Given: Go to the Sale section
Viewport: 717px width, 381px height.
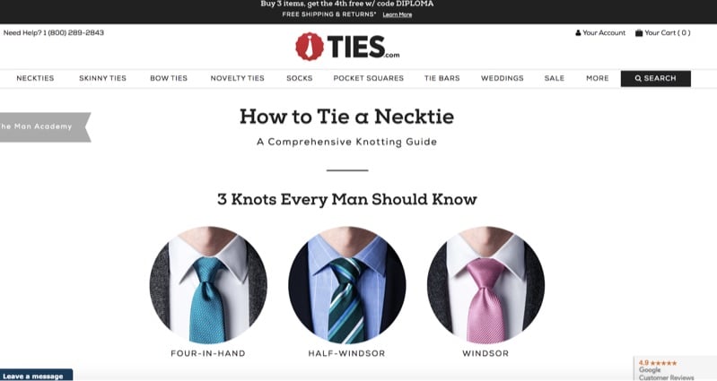Looking at the screenshot, I should (555, 78).
